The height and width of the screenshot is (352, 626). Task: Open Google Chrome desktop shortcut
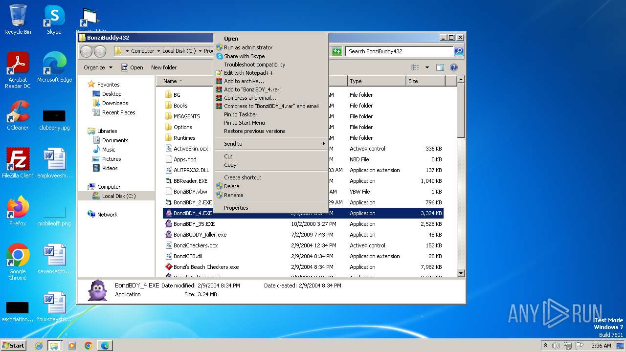click(18, 262)
